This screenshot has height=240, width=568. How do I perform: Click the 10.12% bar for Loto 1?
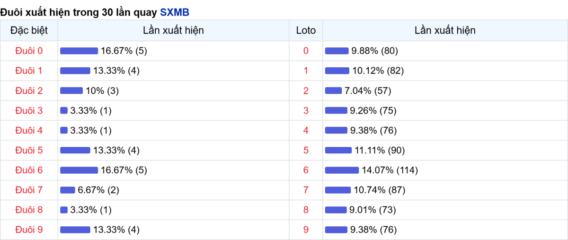tap(337, 71)
